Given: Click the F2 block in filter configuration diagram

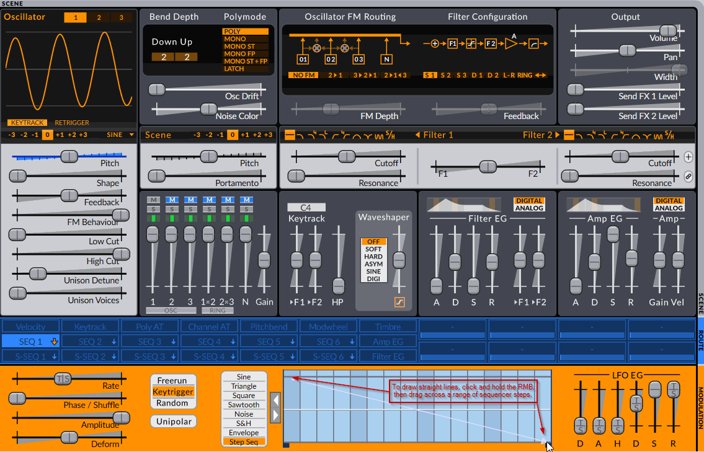Looking at the screenshot, I should [491, 43].
